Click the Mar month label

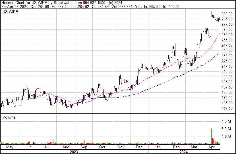(194, 147)
